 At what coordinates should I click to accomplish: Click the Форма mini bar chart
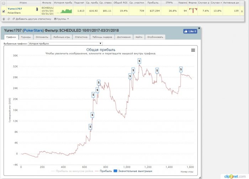(193, 11)
